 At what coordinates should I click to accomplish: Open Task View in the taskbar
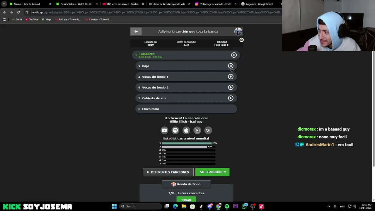pos(167,206)
